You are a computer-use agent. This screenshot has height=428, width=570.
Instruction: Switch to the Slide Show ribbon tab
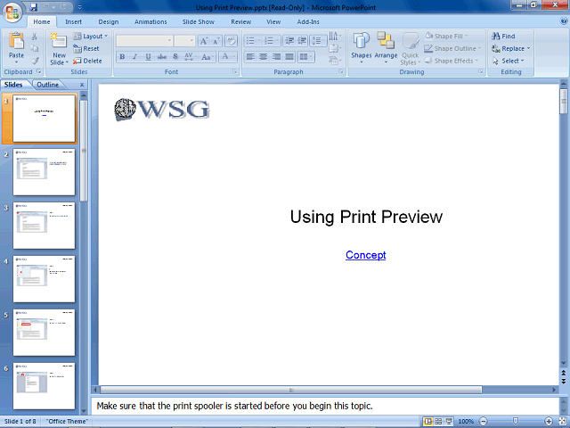198,21
